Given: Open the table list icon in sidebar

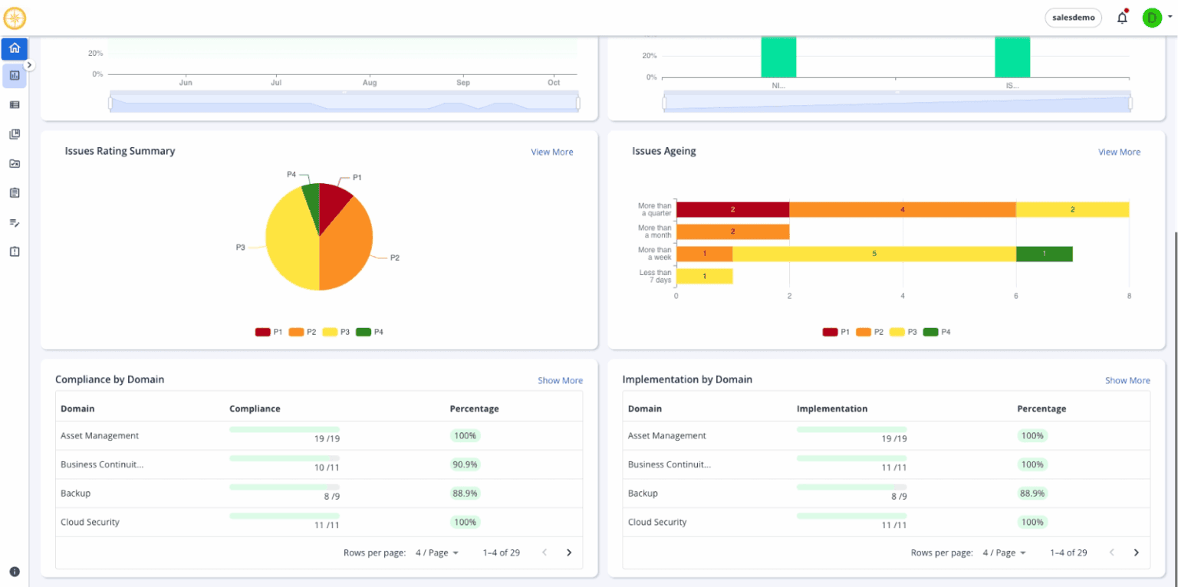Looking at the screenshot, I should click(15, 104).
